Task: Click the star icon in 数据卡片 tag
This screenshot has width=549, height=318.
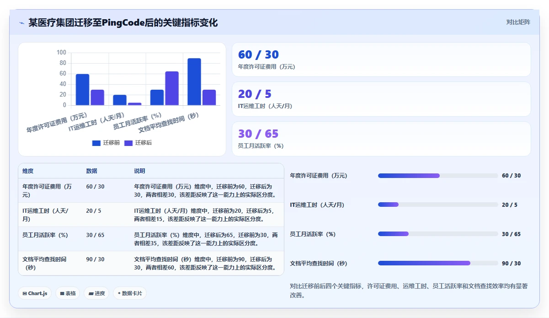Action: 119,293
